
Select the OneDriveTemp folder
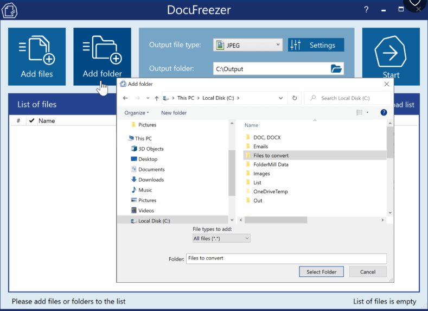coord(270,192)
